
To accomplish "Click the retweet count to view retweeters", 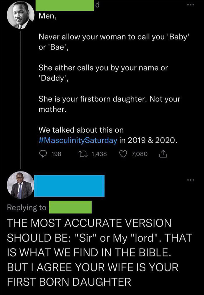I will [x=100, y=154].
